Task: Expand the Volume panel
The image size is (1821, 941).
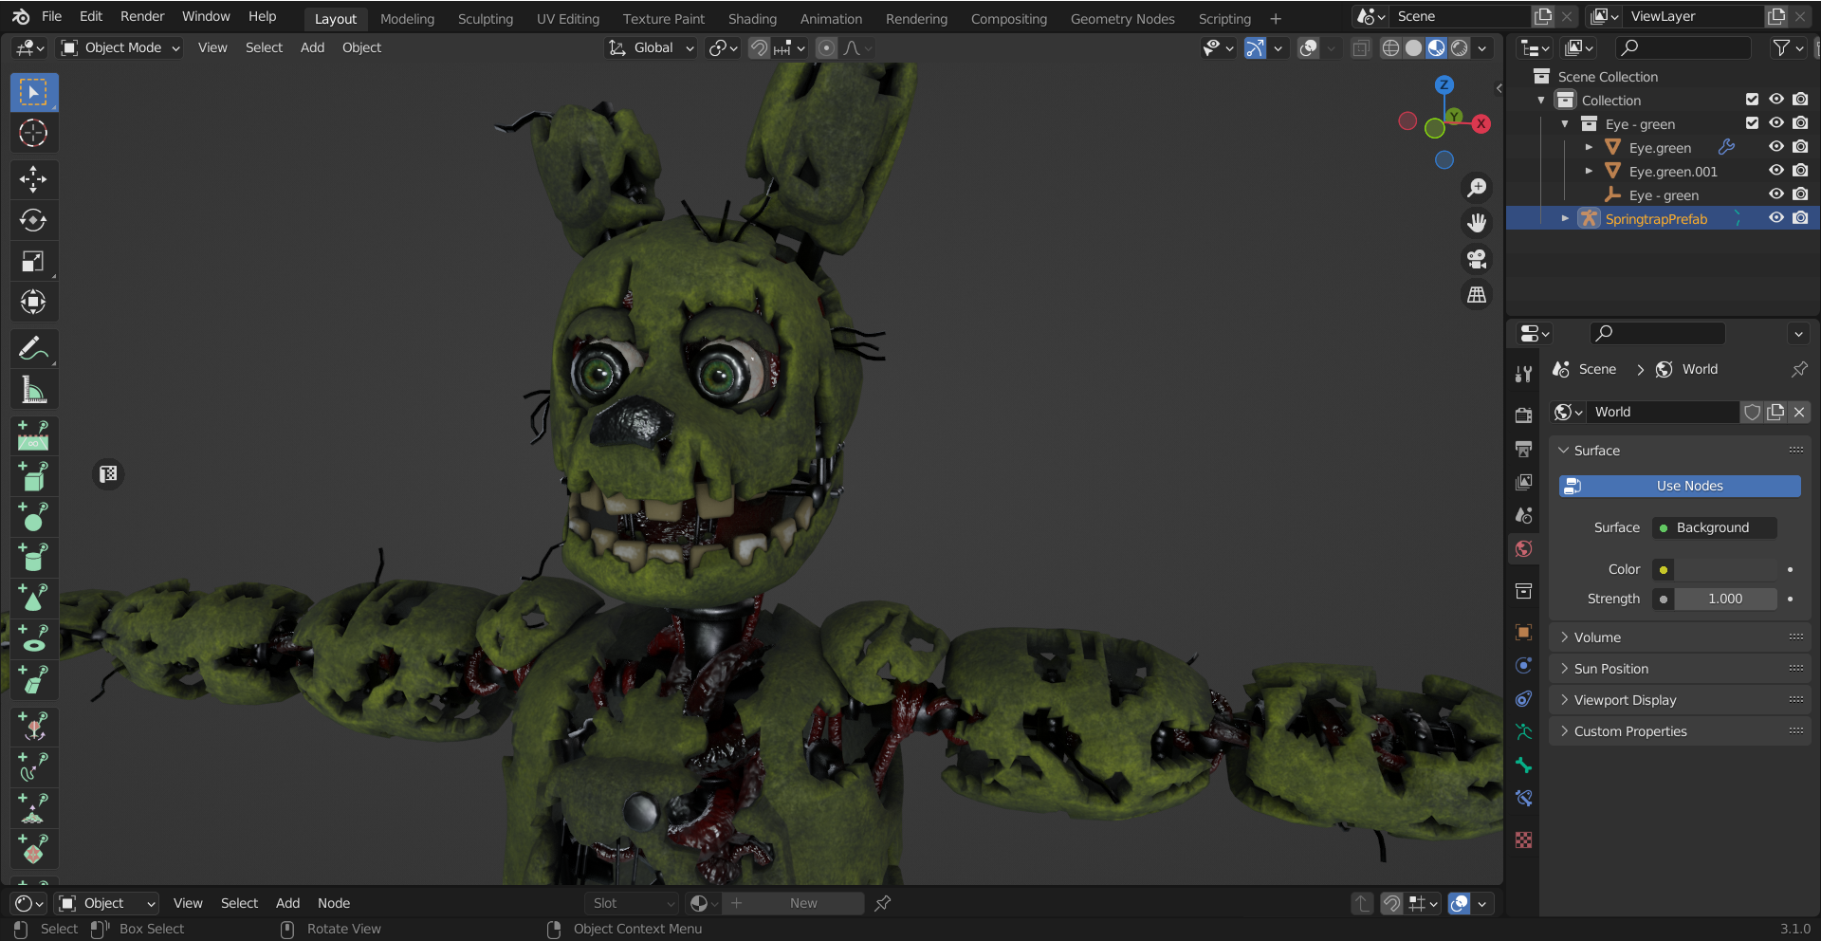Action: pyautogui.click(x=1680, y=637)
